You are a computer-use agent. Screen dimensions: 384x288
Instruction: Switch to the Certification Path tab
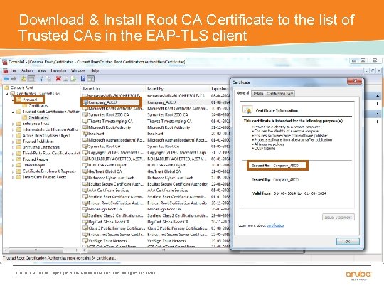click(x=279, y=94)
